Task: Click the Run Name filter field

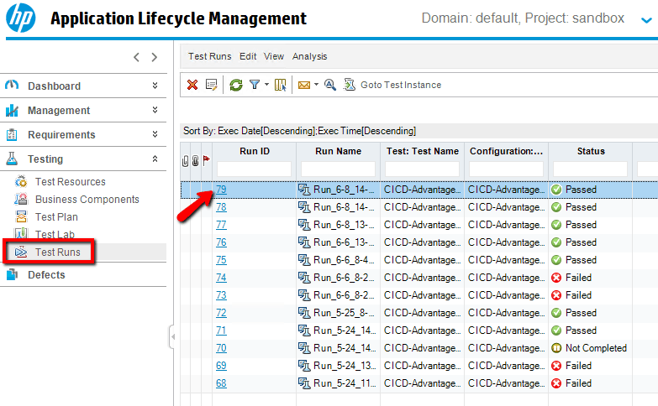Action: (x=338, y=169)
